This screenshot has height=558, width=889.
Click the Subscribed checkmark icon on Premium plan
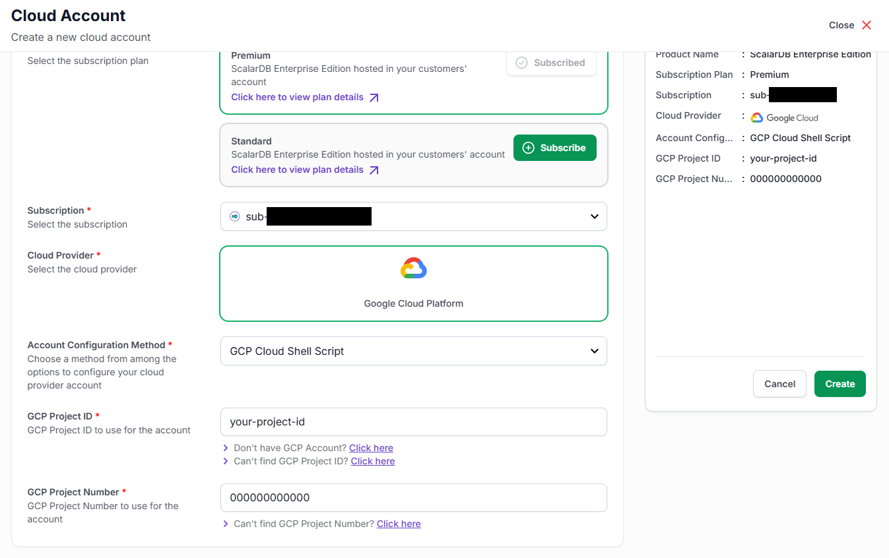(521, 62)
